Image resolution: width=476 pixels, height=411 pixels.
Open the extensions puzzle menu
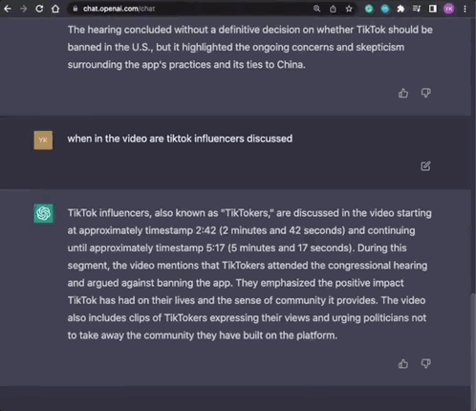(400, 9)
